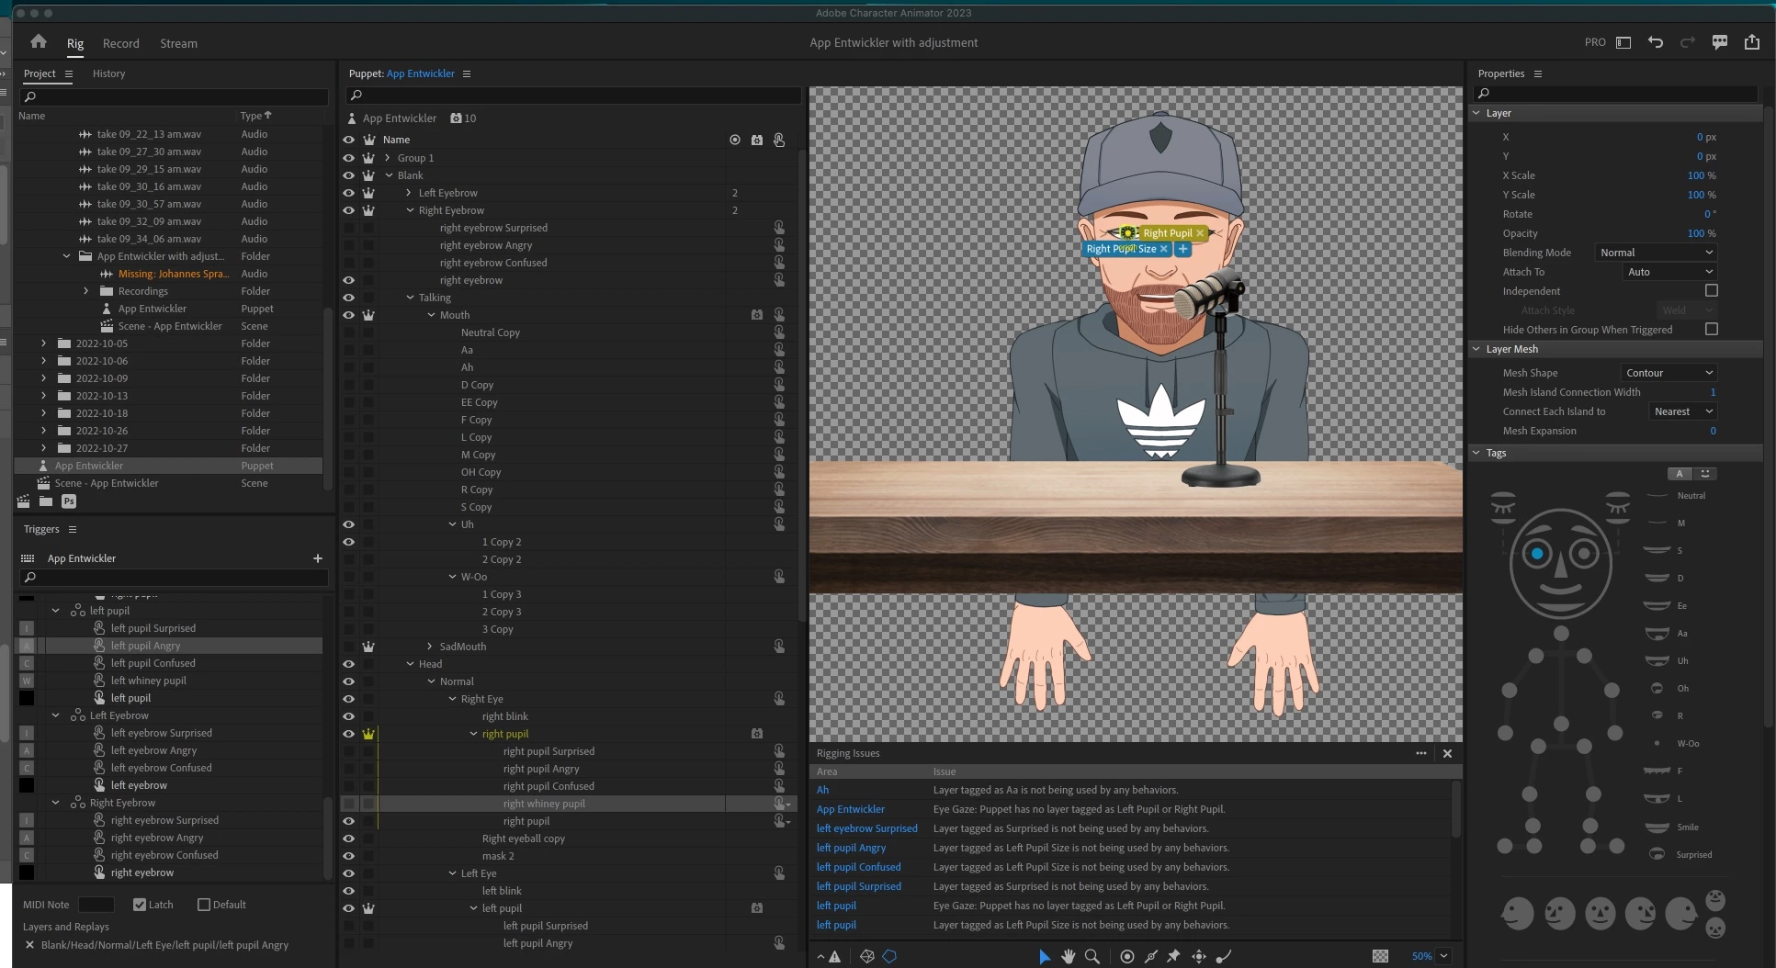Open the workspace layout icon beside PRO
1776x968 pixels.
click(1623, 42)
